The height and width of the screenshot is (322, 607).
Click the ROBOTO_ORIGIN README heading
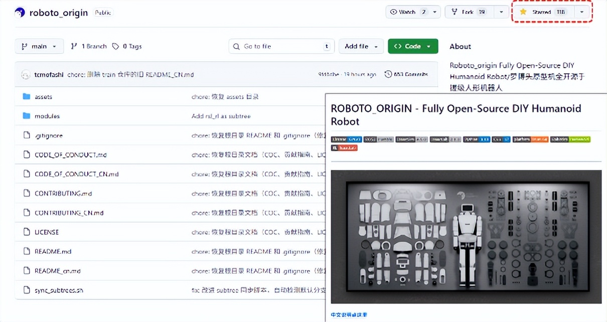456,115
